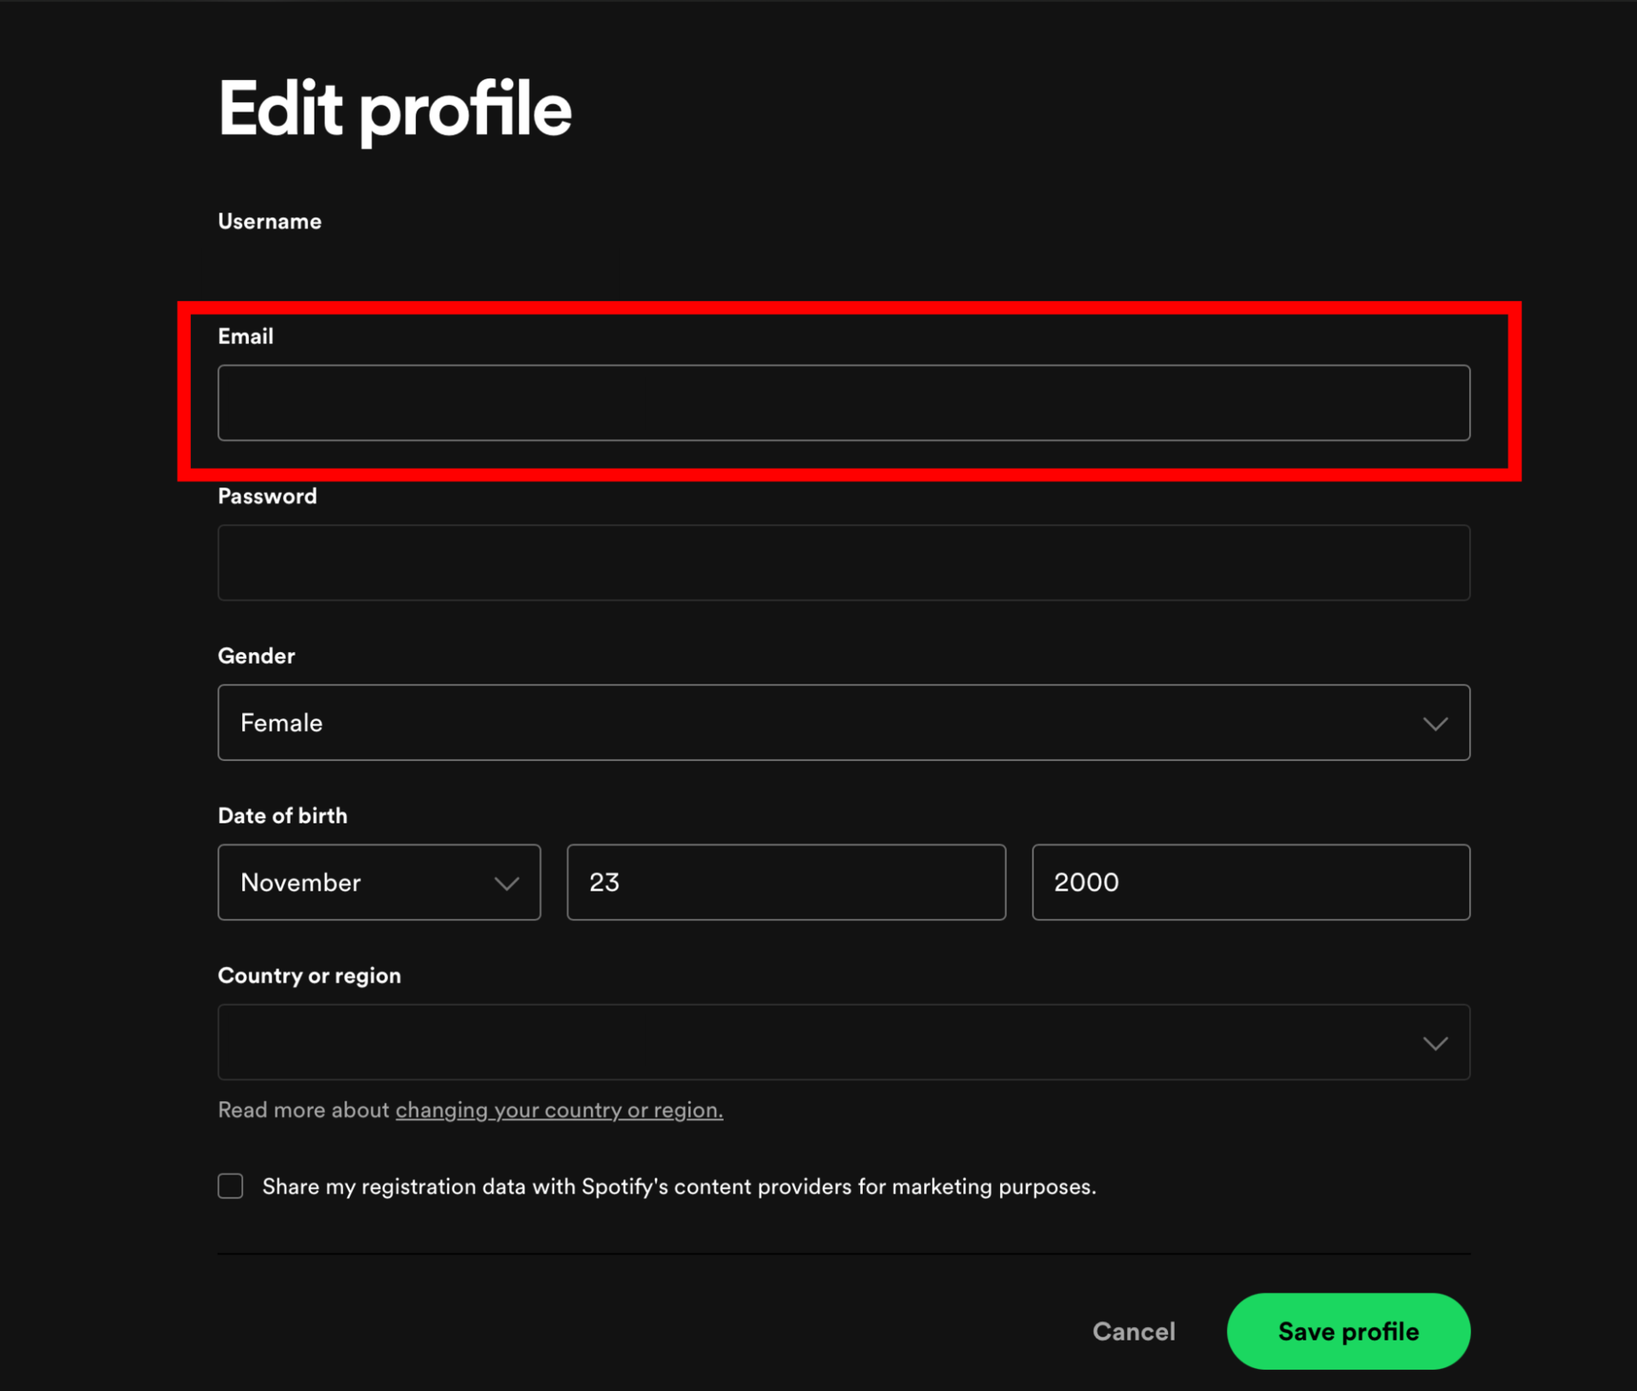Click the Gender label text

click(x=256, y=655)
